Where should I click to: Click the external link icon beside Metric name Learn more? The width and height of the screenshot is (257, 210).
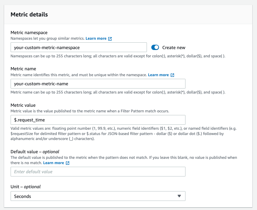click(x=172, y=75)
